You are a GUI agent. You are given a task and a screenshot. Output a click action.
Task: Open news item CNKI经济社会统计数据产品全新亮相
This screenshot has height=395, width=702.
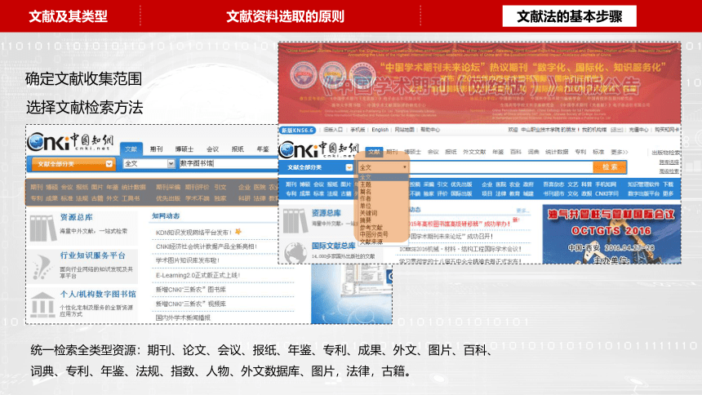click(206, 246)
